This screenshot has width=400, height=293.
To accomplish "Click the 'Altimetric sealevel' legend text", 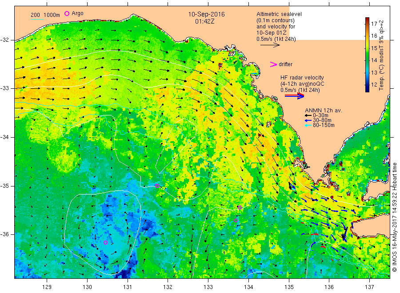I will point(279,14).
